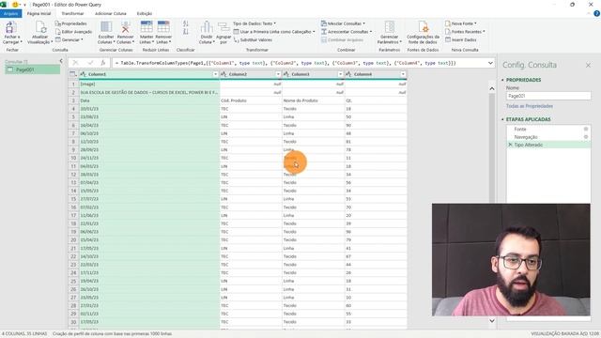This screenshot has height=338, width=601.
Task: Expand the formula bar with the chevron
Action: tap(490, 63)
